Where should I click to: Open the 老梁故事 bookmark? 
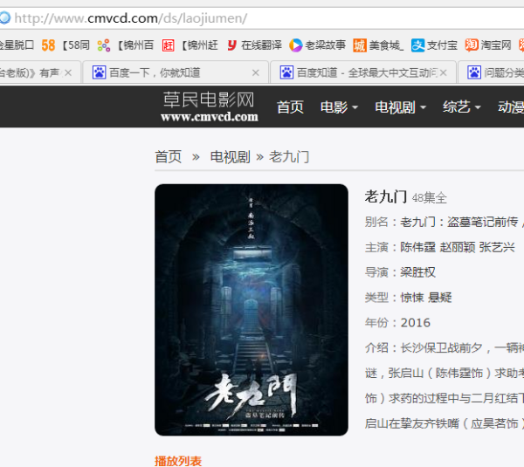coord(325,45)
